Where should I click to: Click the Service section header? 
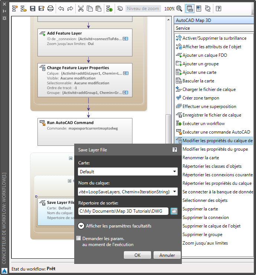click(214, 28)
